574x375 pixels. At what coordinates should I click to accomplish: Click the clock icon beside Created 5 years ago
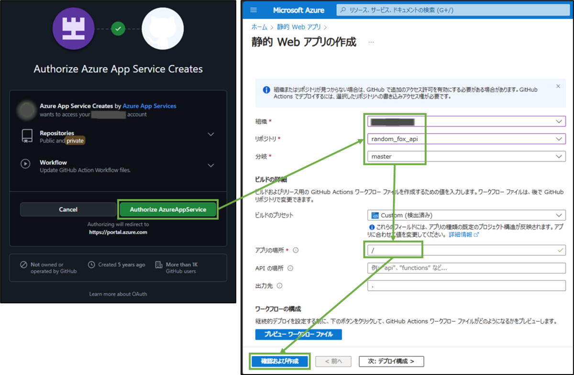coord(92,265)
